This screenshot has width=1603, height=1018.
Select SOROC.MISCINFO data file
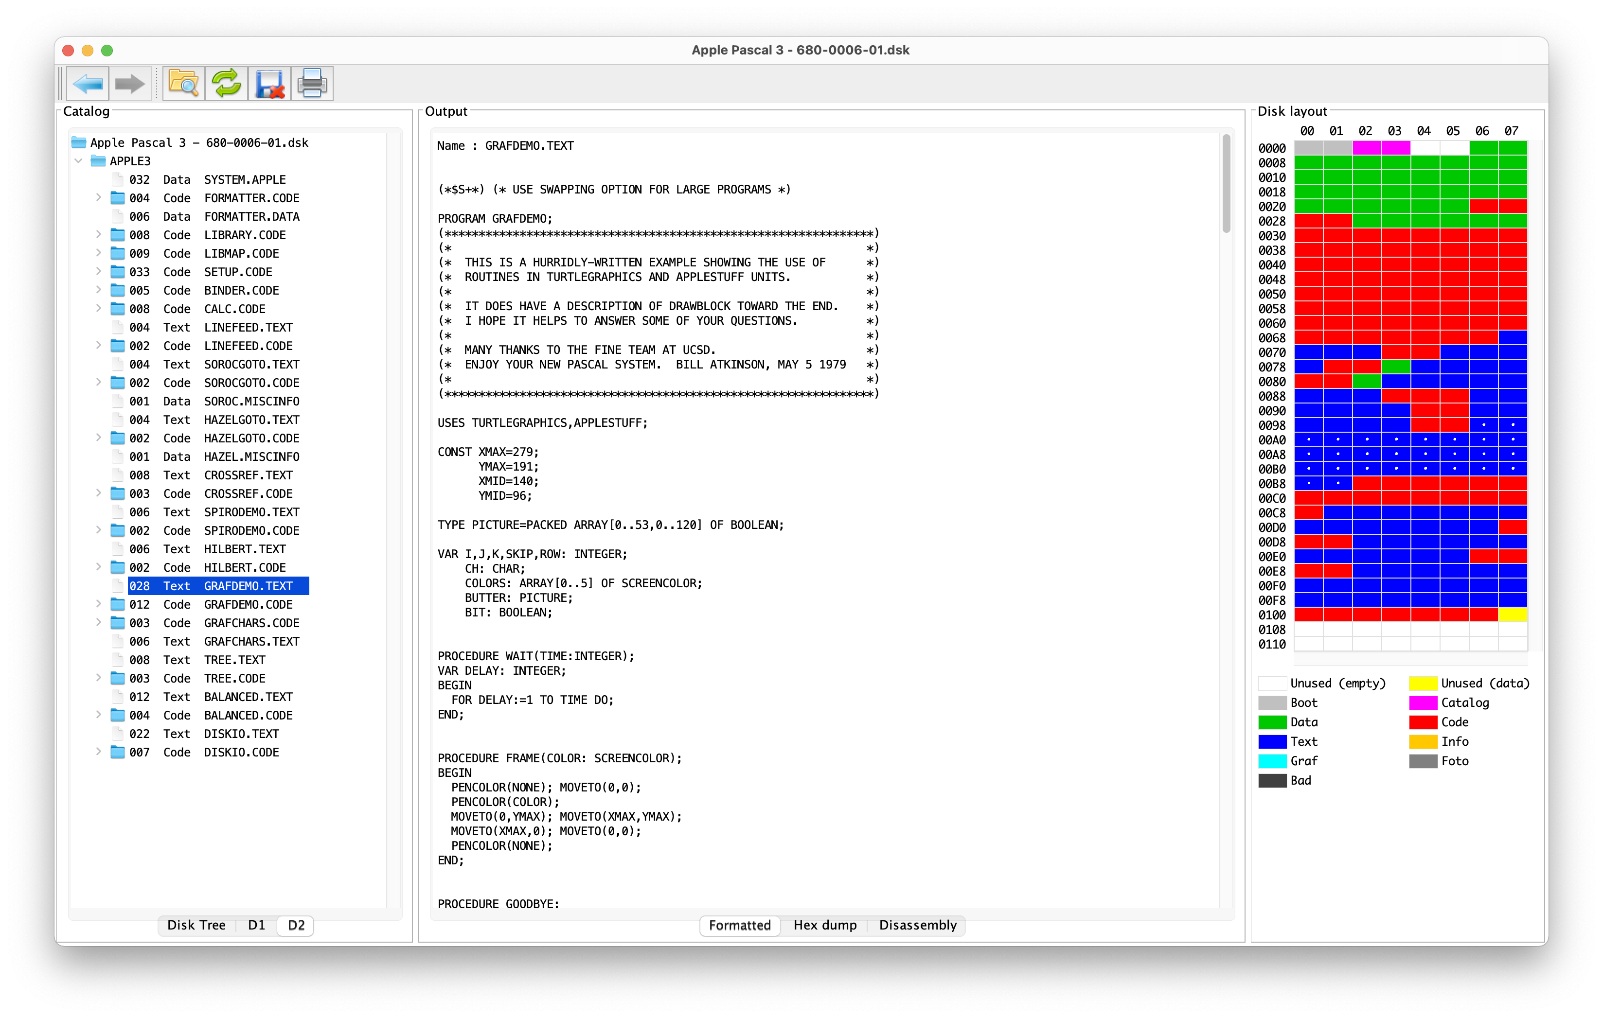coord(214,401)
